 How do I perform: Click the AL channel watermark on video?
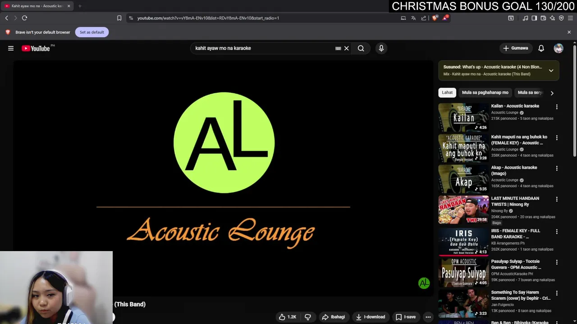pyautogui.click(x=424, y=283)
